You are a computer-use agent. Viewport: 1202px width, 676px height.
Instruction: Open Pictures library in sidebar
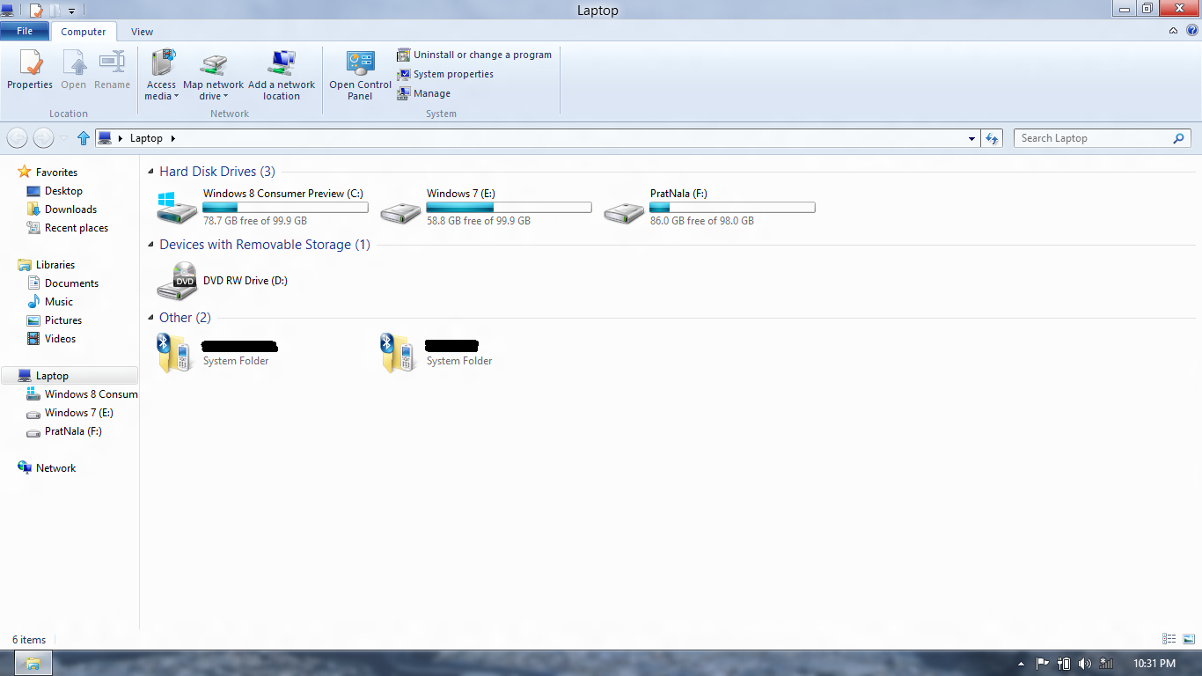tap(63, 320)
